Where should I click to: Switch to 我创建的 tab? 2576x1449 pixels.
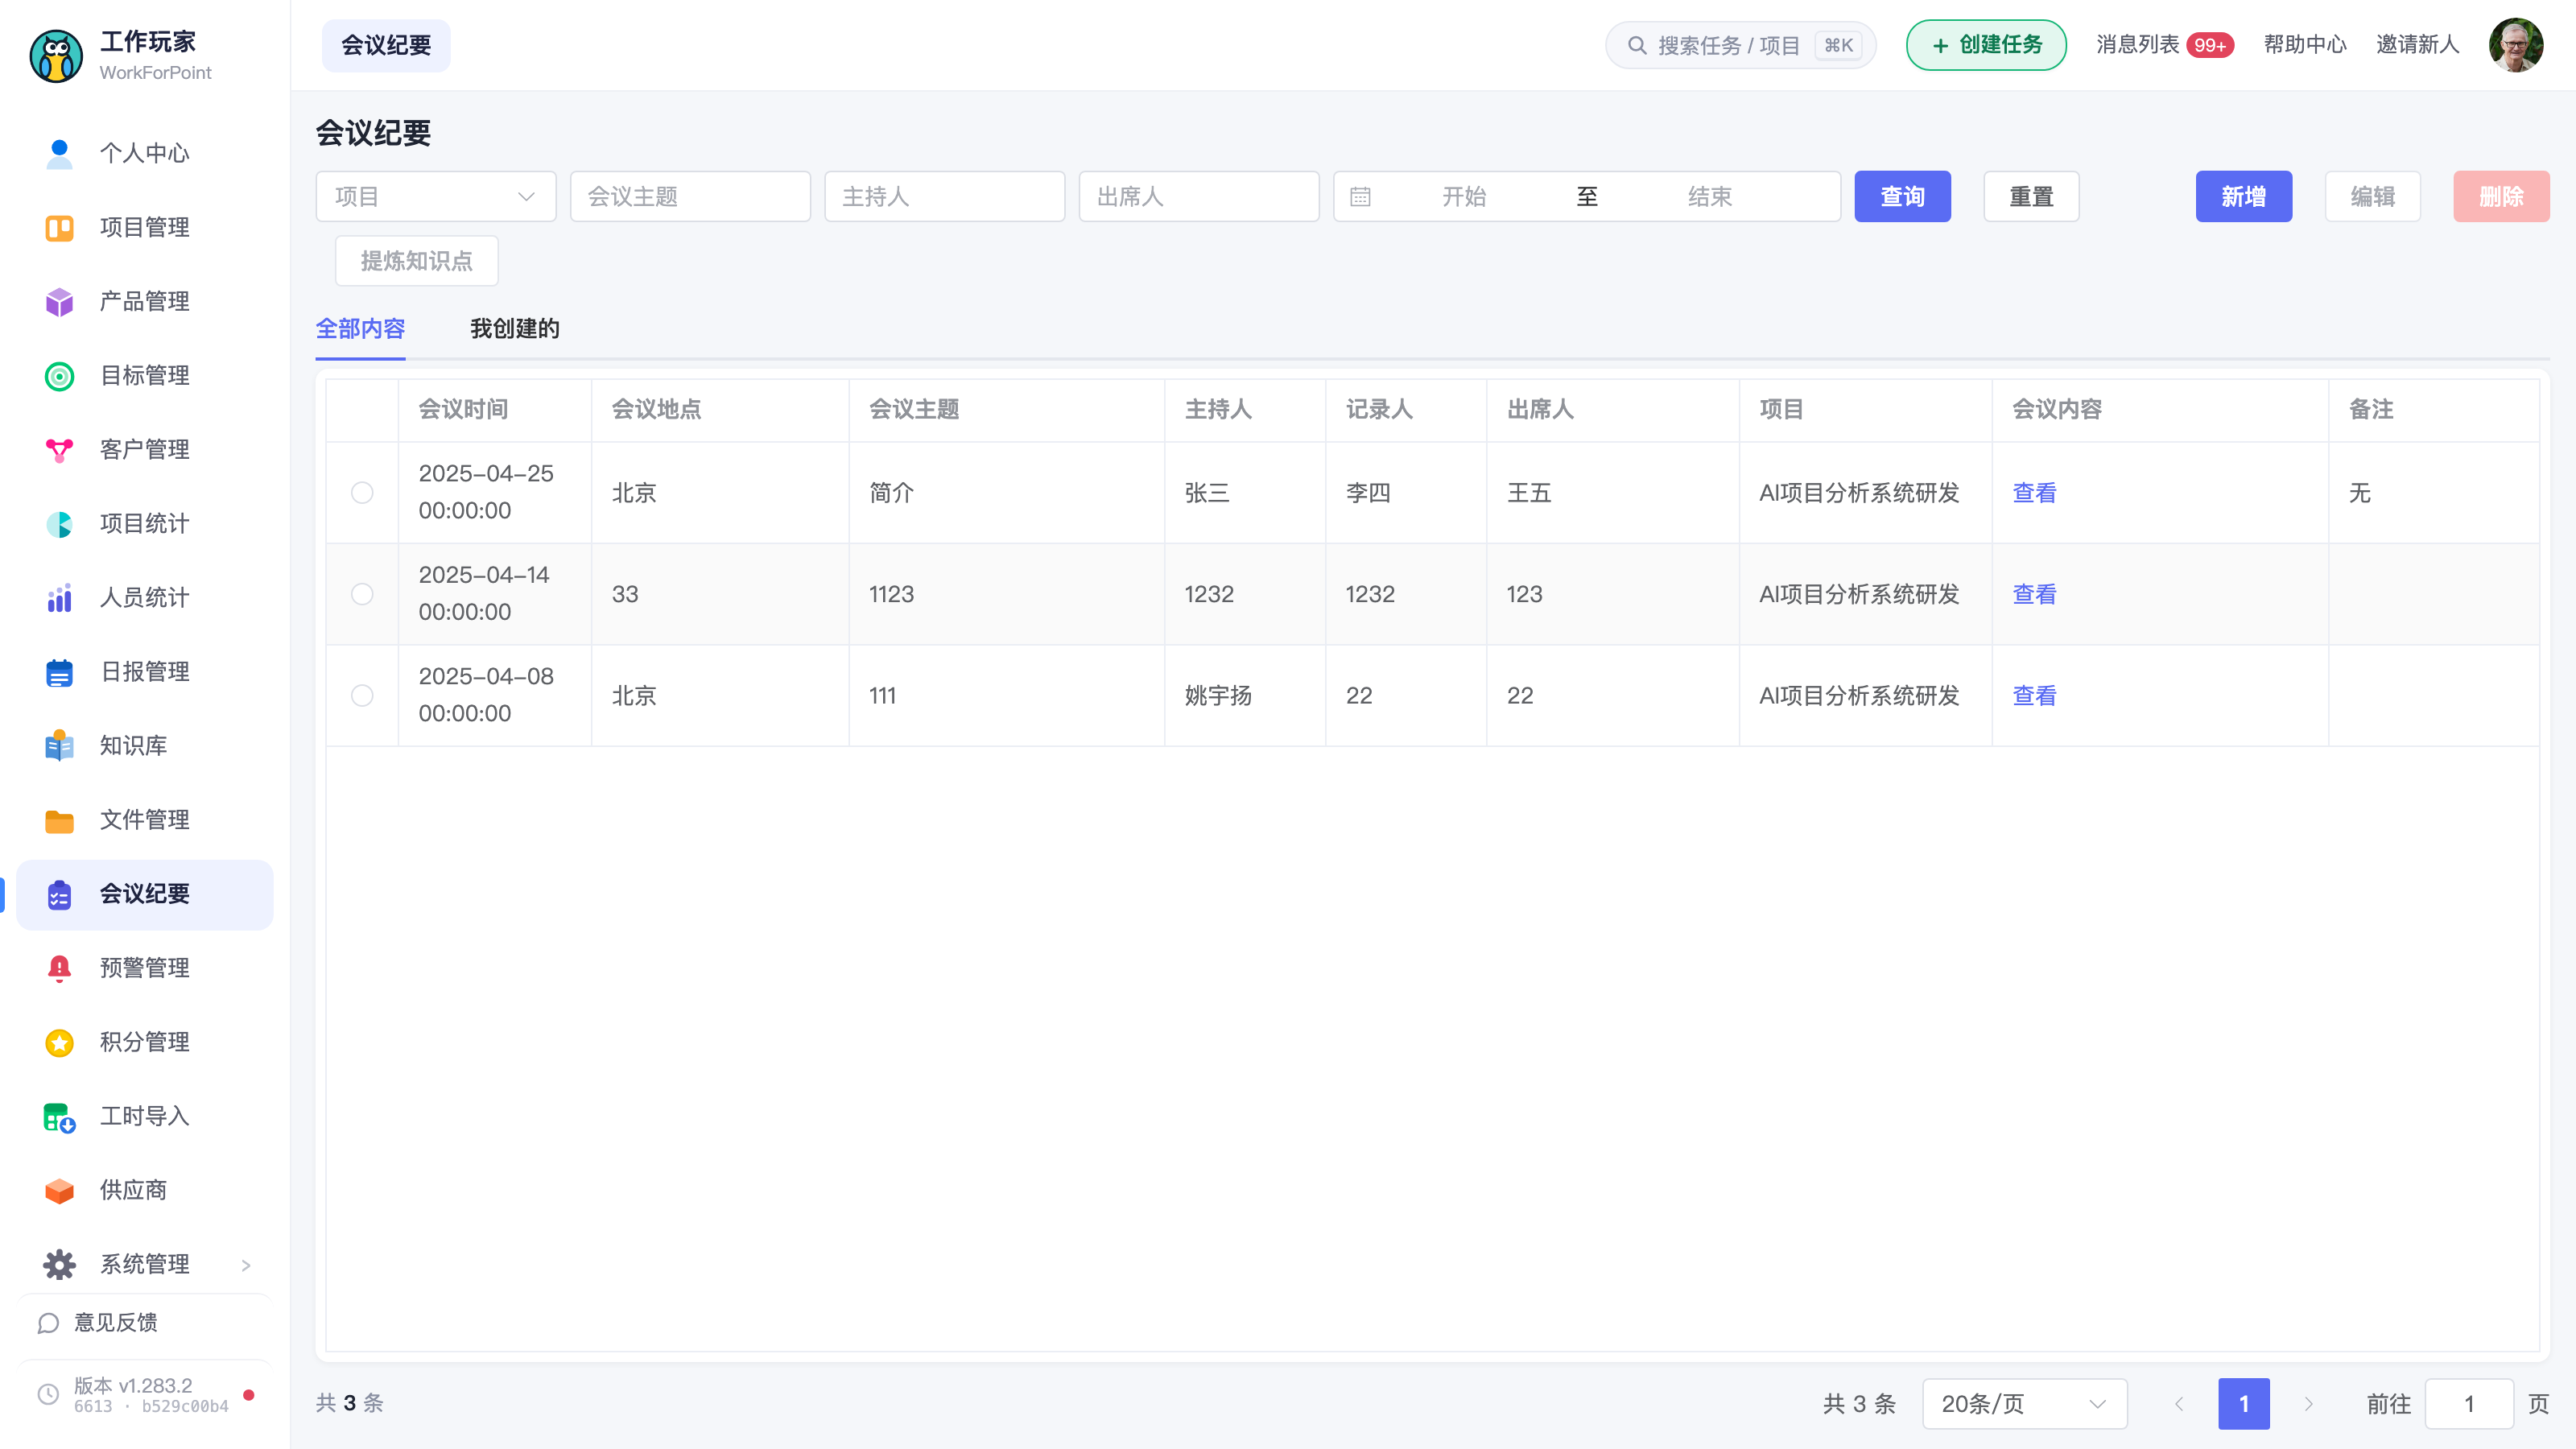(515, 329)
